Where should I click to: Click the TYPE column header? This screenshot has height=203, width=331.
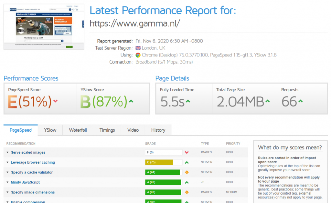[x=205, y=144]
